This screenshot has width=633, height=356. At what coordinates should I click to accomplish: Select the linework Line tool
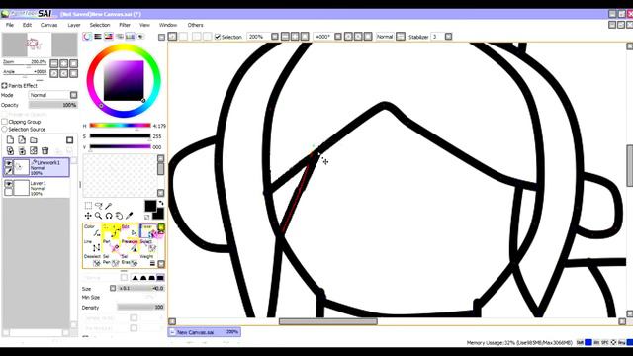(x=92, y=246)
